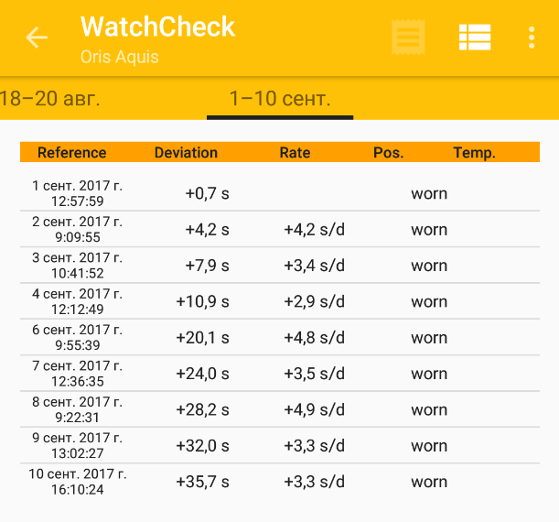Select the 1–10 сент. tab
This screenshot has width=559, height=522.
coord(280,98)
